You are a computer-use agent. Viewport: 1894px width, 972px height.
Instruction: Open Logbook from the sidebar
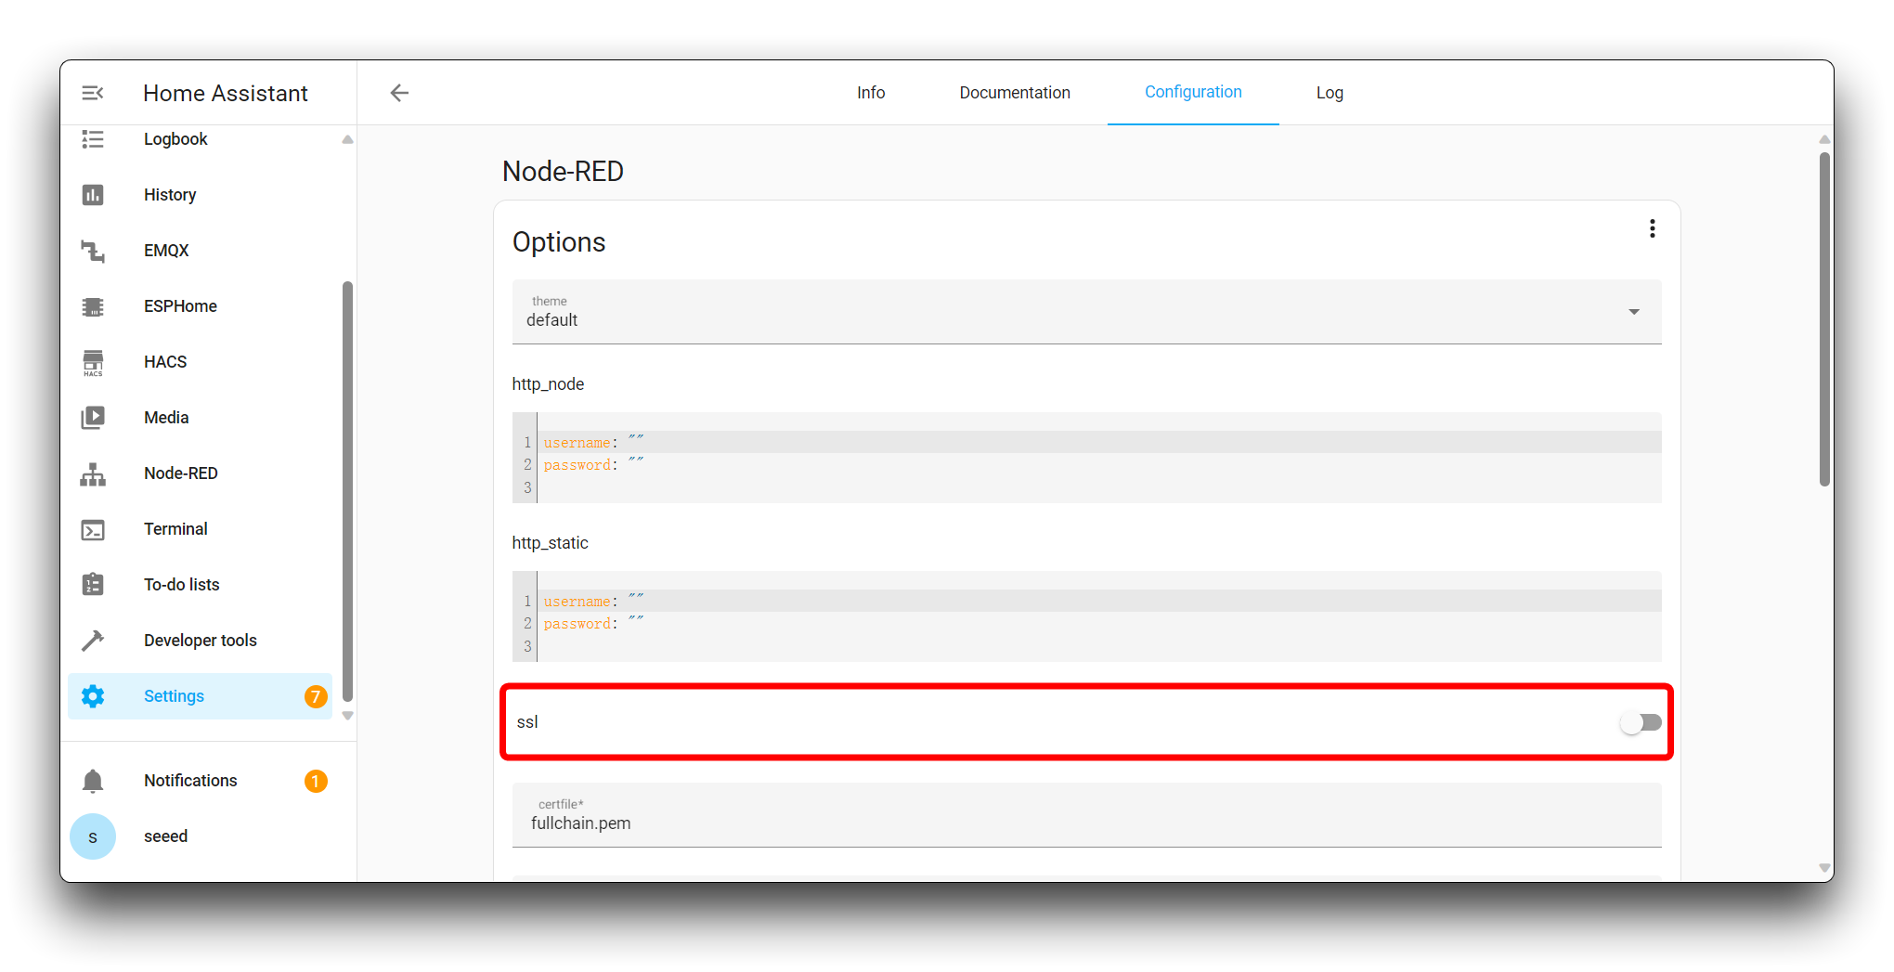pyautogui.click(x=201, y=139)
